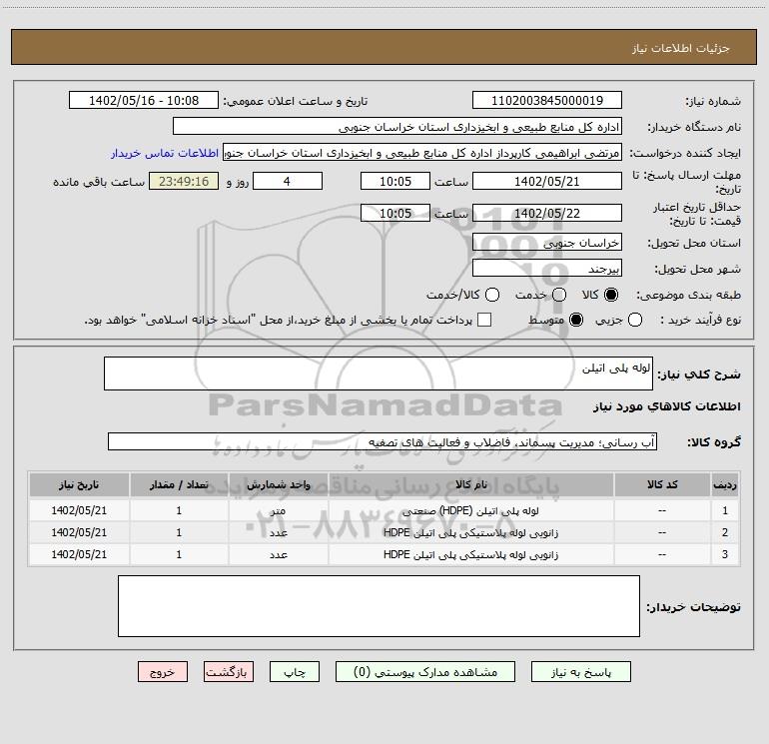Click the price validity date 1402/05/22 field
769x744 pixels.
[547, 213]
